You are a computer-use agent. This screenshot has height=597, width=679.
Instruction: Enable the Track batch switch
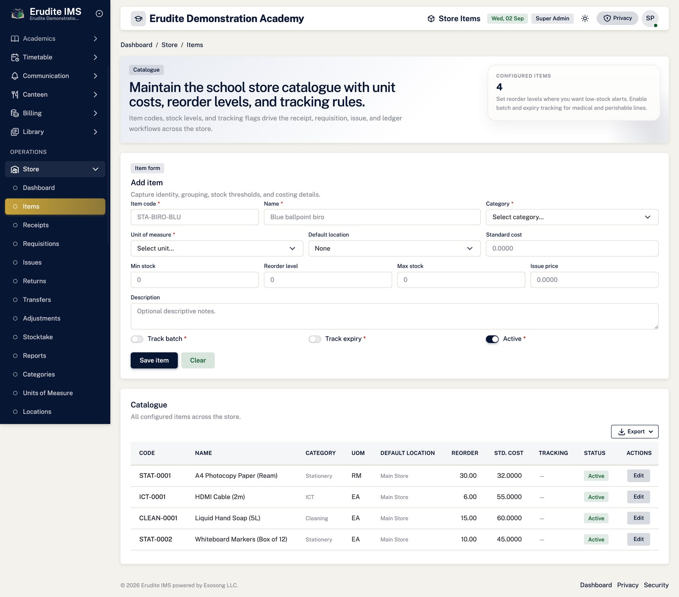137,339
